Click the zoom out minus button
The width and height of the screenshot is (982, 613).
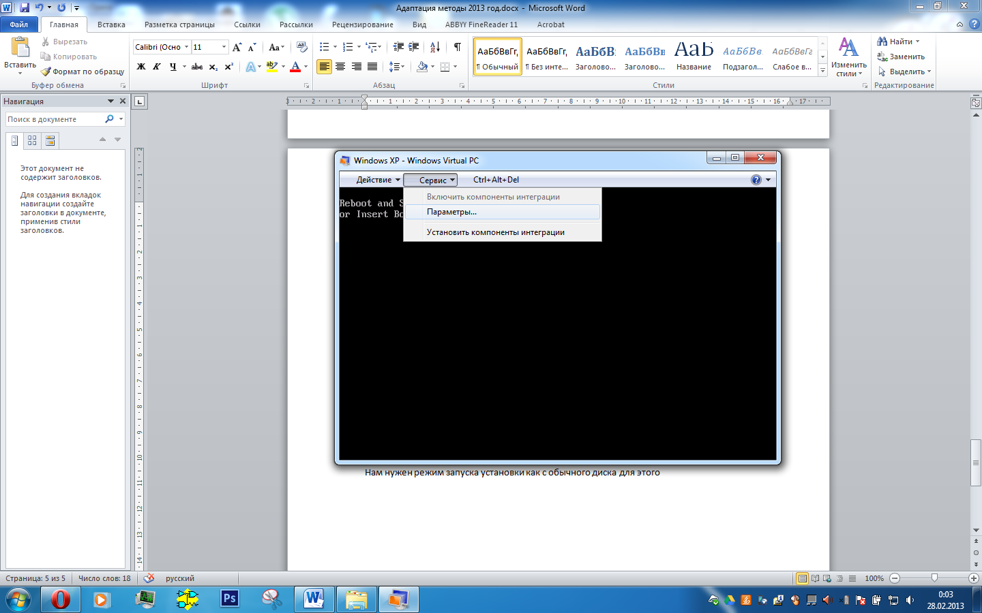tap(895, 578)
